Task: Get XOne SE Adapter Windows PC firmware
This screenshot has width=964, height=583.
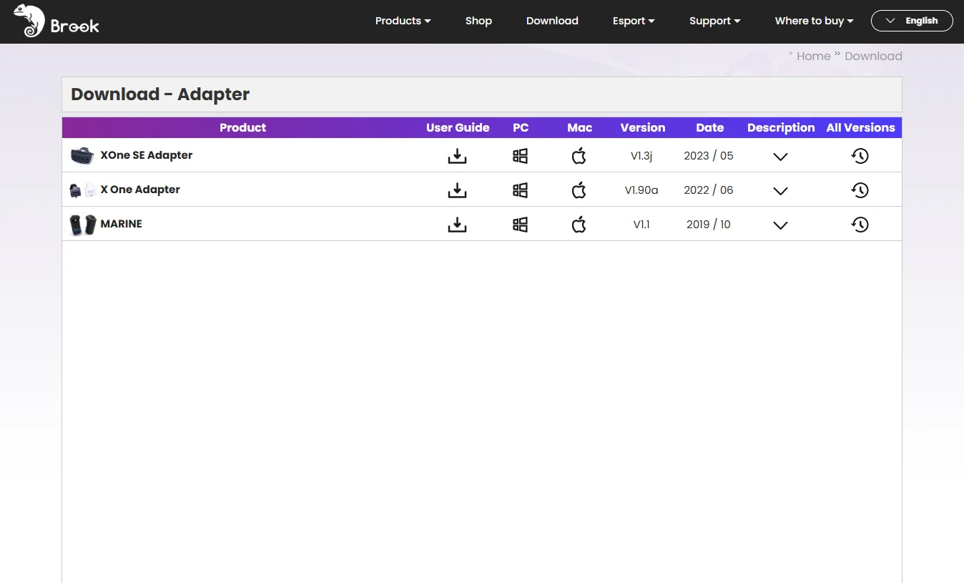Action: point(521,155)
